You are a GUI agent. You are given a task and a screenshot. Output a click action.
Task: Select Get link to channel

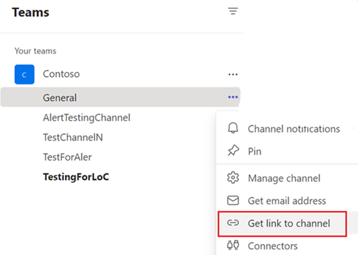[x=282, y=224]
